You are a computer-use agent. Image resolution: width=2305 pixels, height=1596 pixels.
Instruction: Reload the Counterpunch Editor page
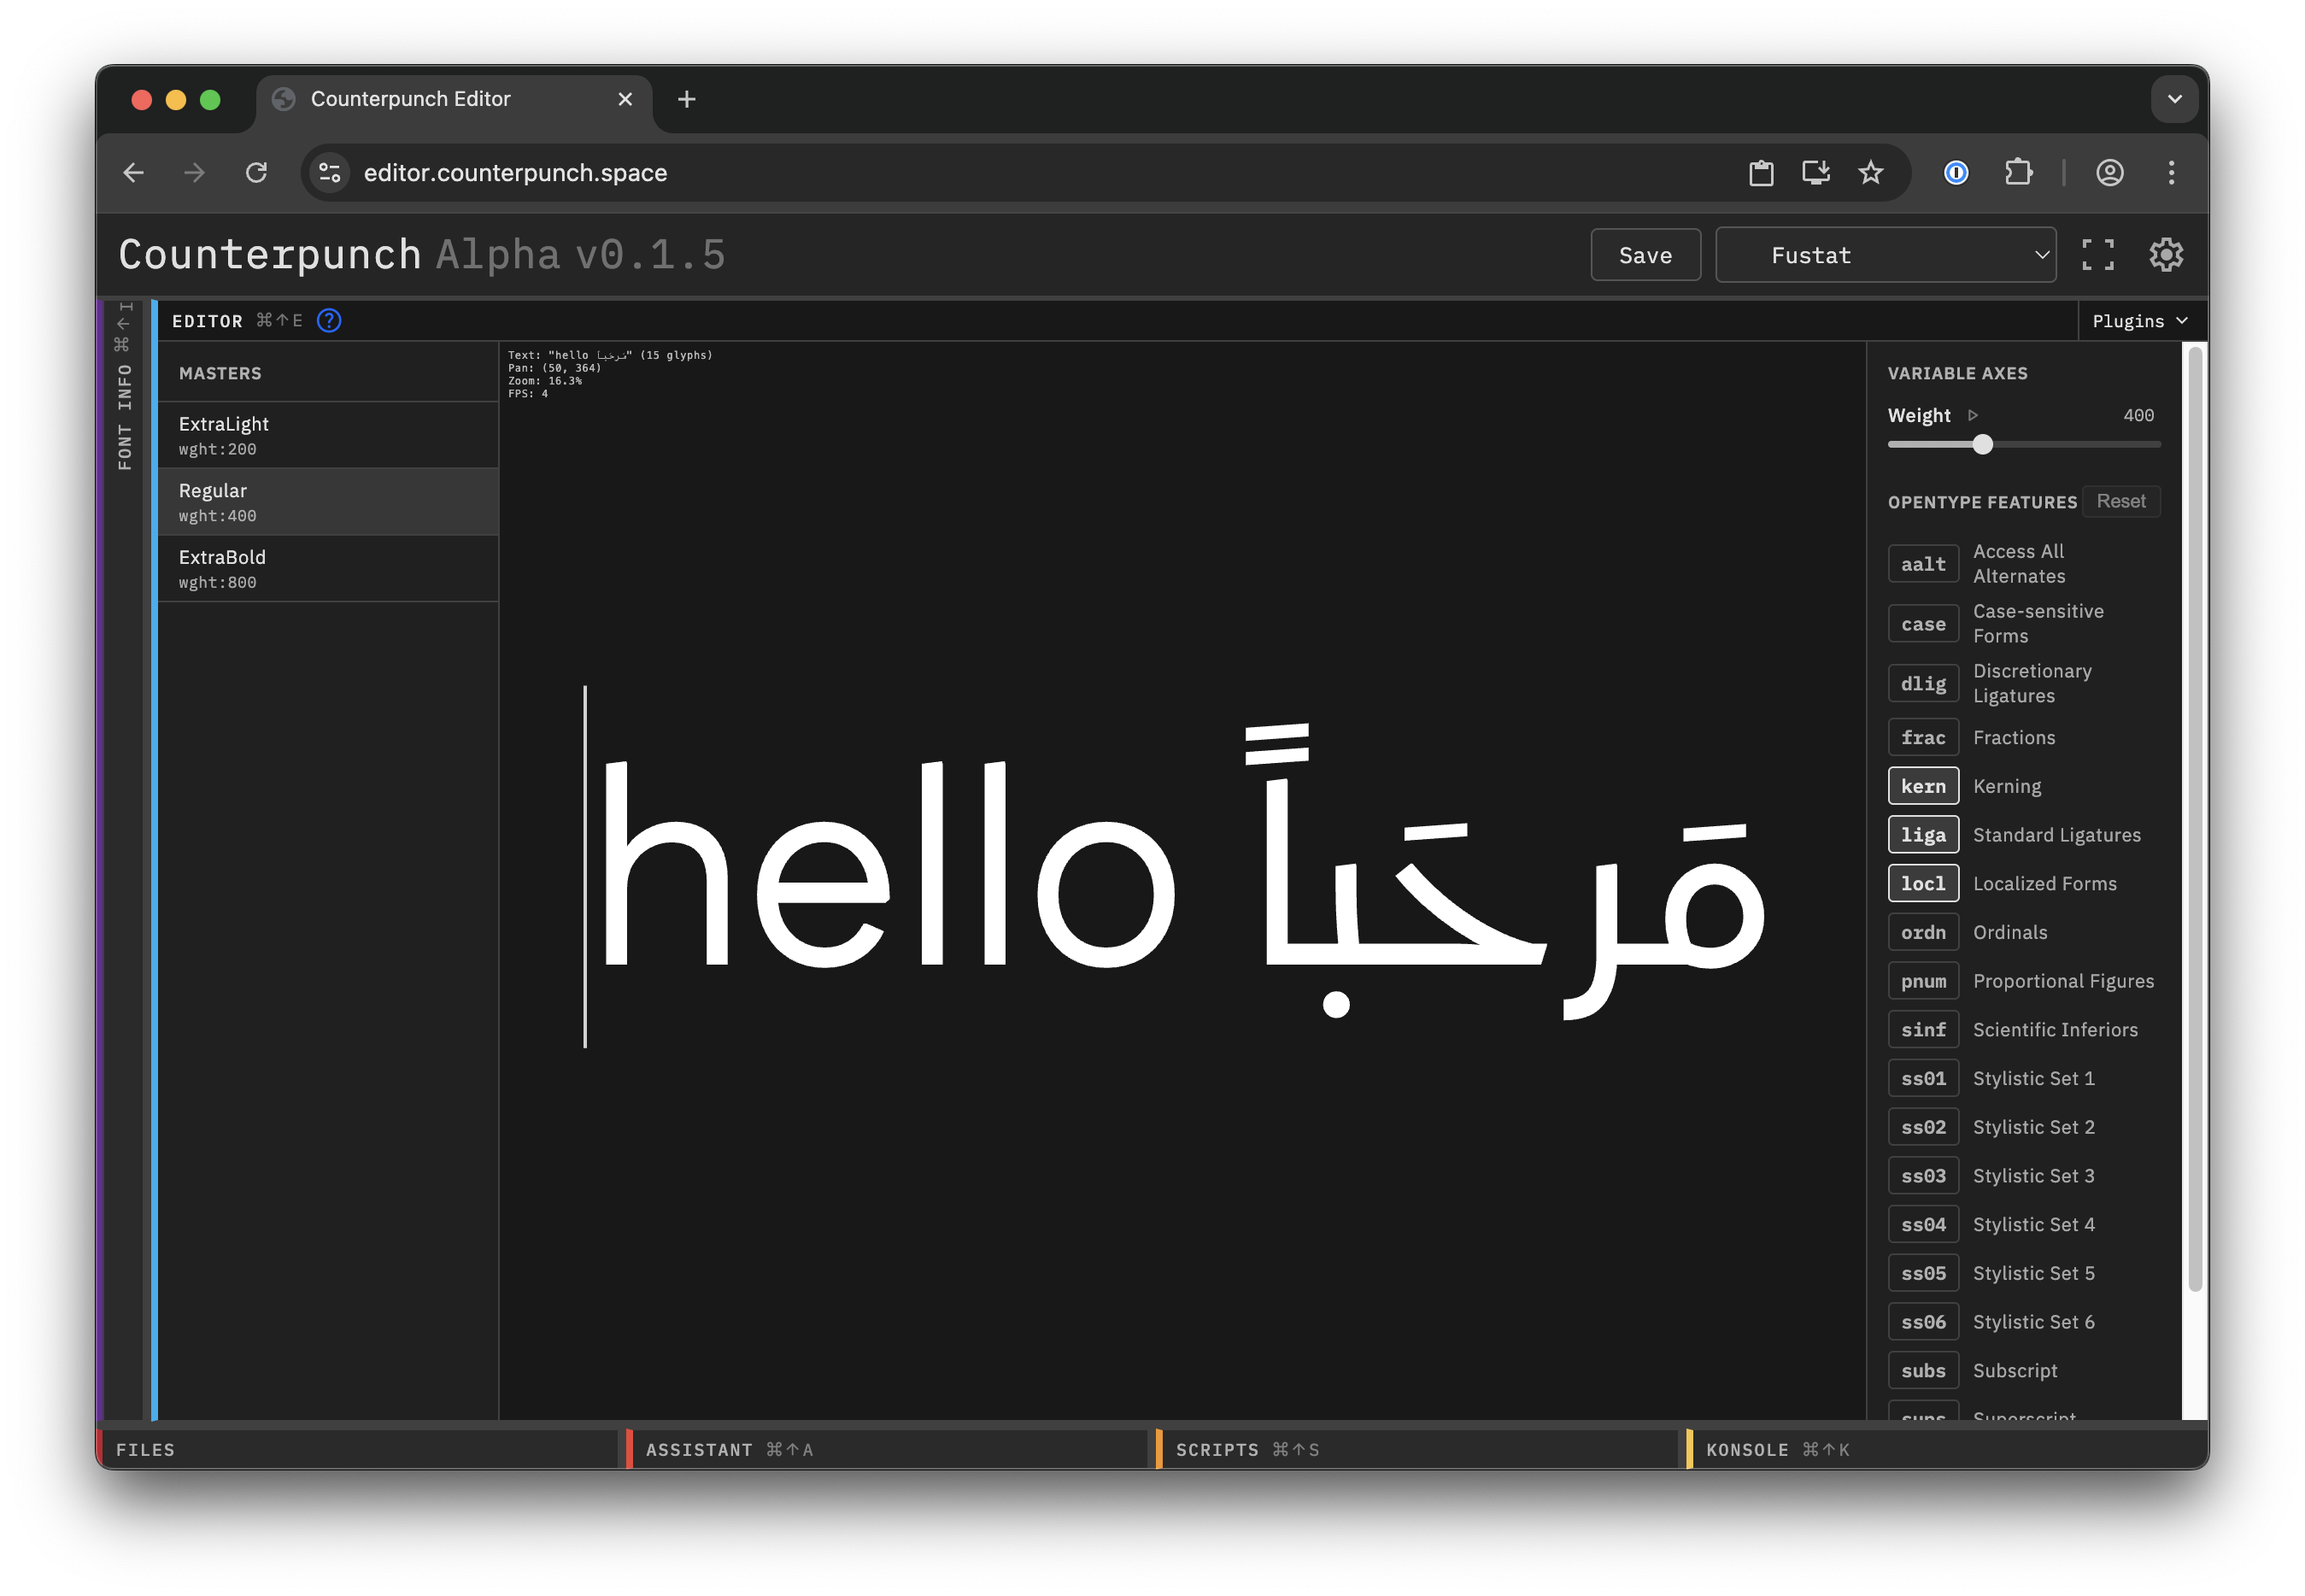pos(257,172)
